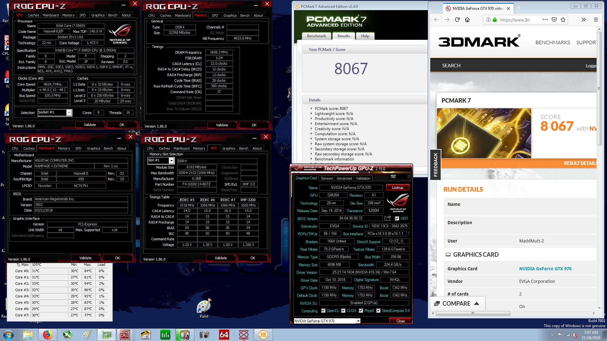Click the Firefox back arrow

click(x=437, y=20)
